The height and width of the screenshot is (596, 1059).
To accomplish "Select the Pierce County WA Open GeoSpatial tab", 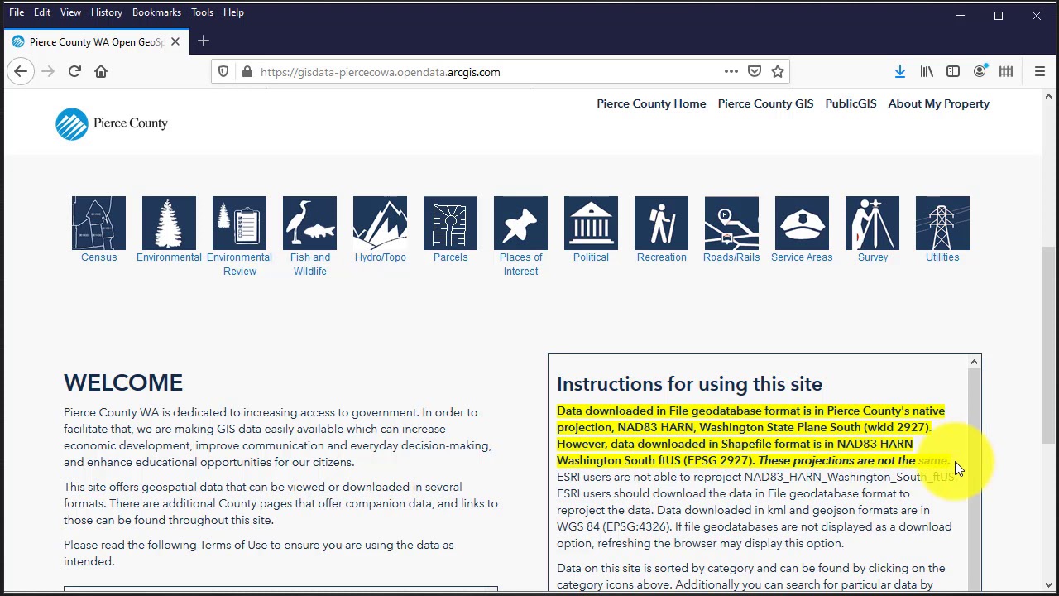I will pos(96,41).
